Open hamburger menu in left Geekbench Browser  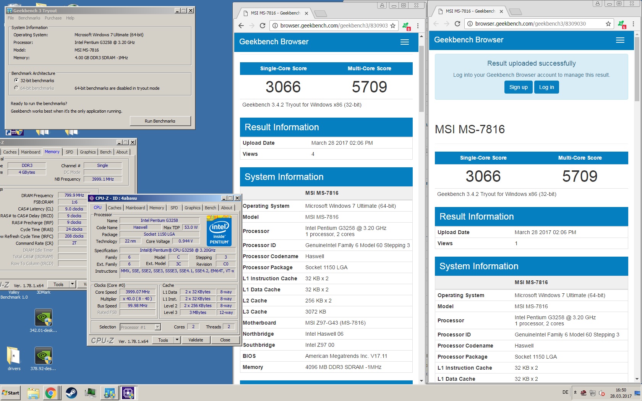pos(405,42)
